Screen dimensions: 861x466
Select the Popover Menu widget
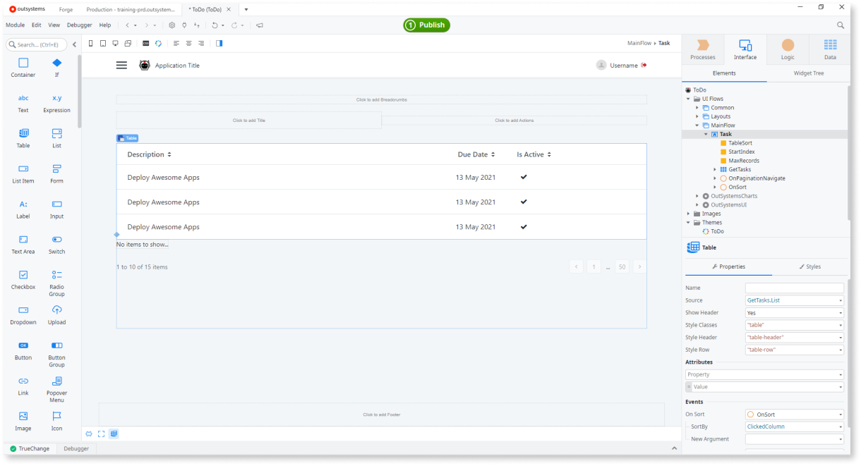click(x=57, y=381)
